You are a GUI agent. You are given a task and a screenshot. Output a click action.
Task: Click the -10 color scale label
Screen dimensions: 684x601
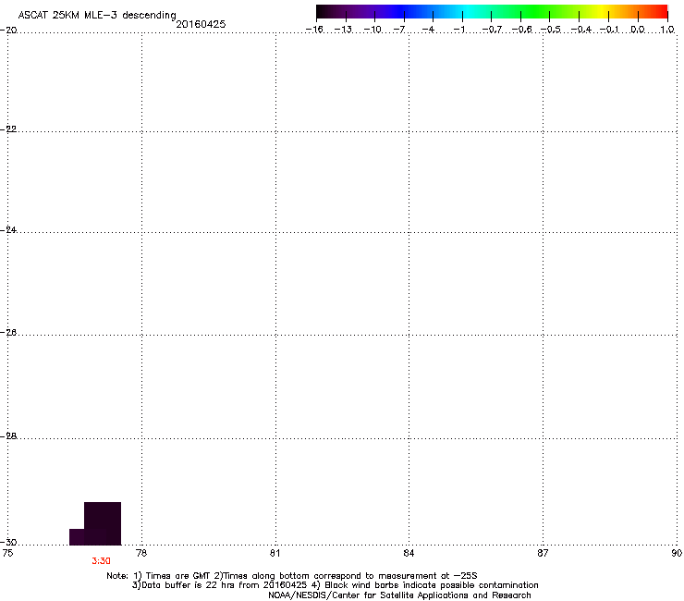click(373, 30)
